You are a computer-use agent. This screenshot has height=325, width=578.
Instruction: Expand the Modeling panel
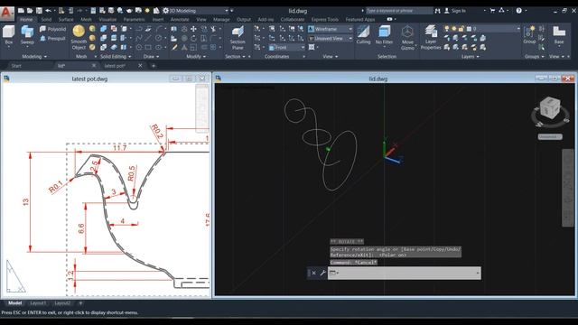[34, 56]
